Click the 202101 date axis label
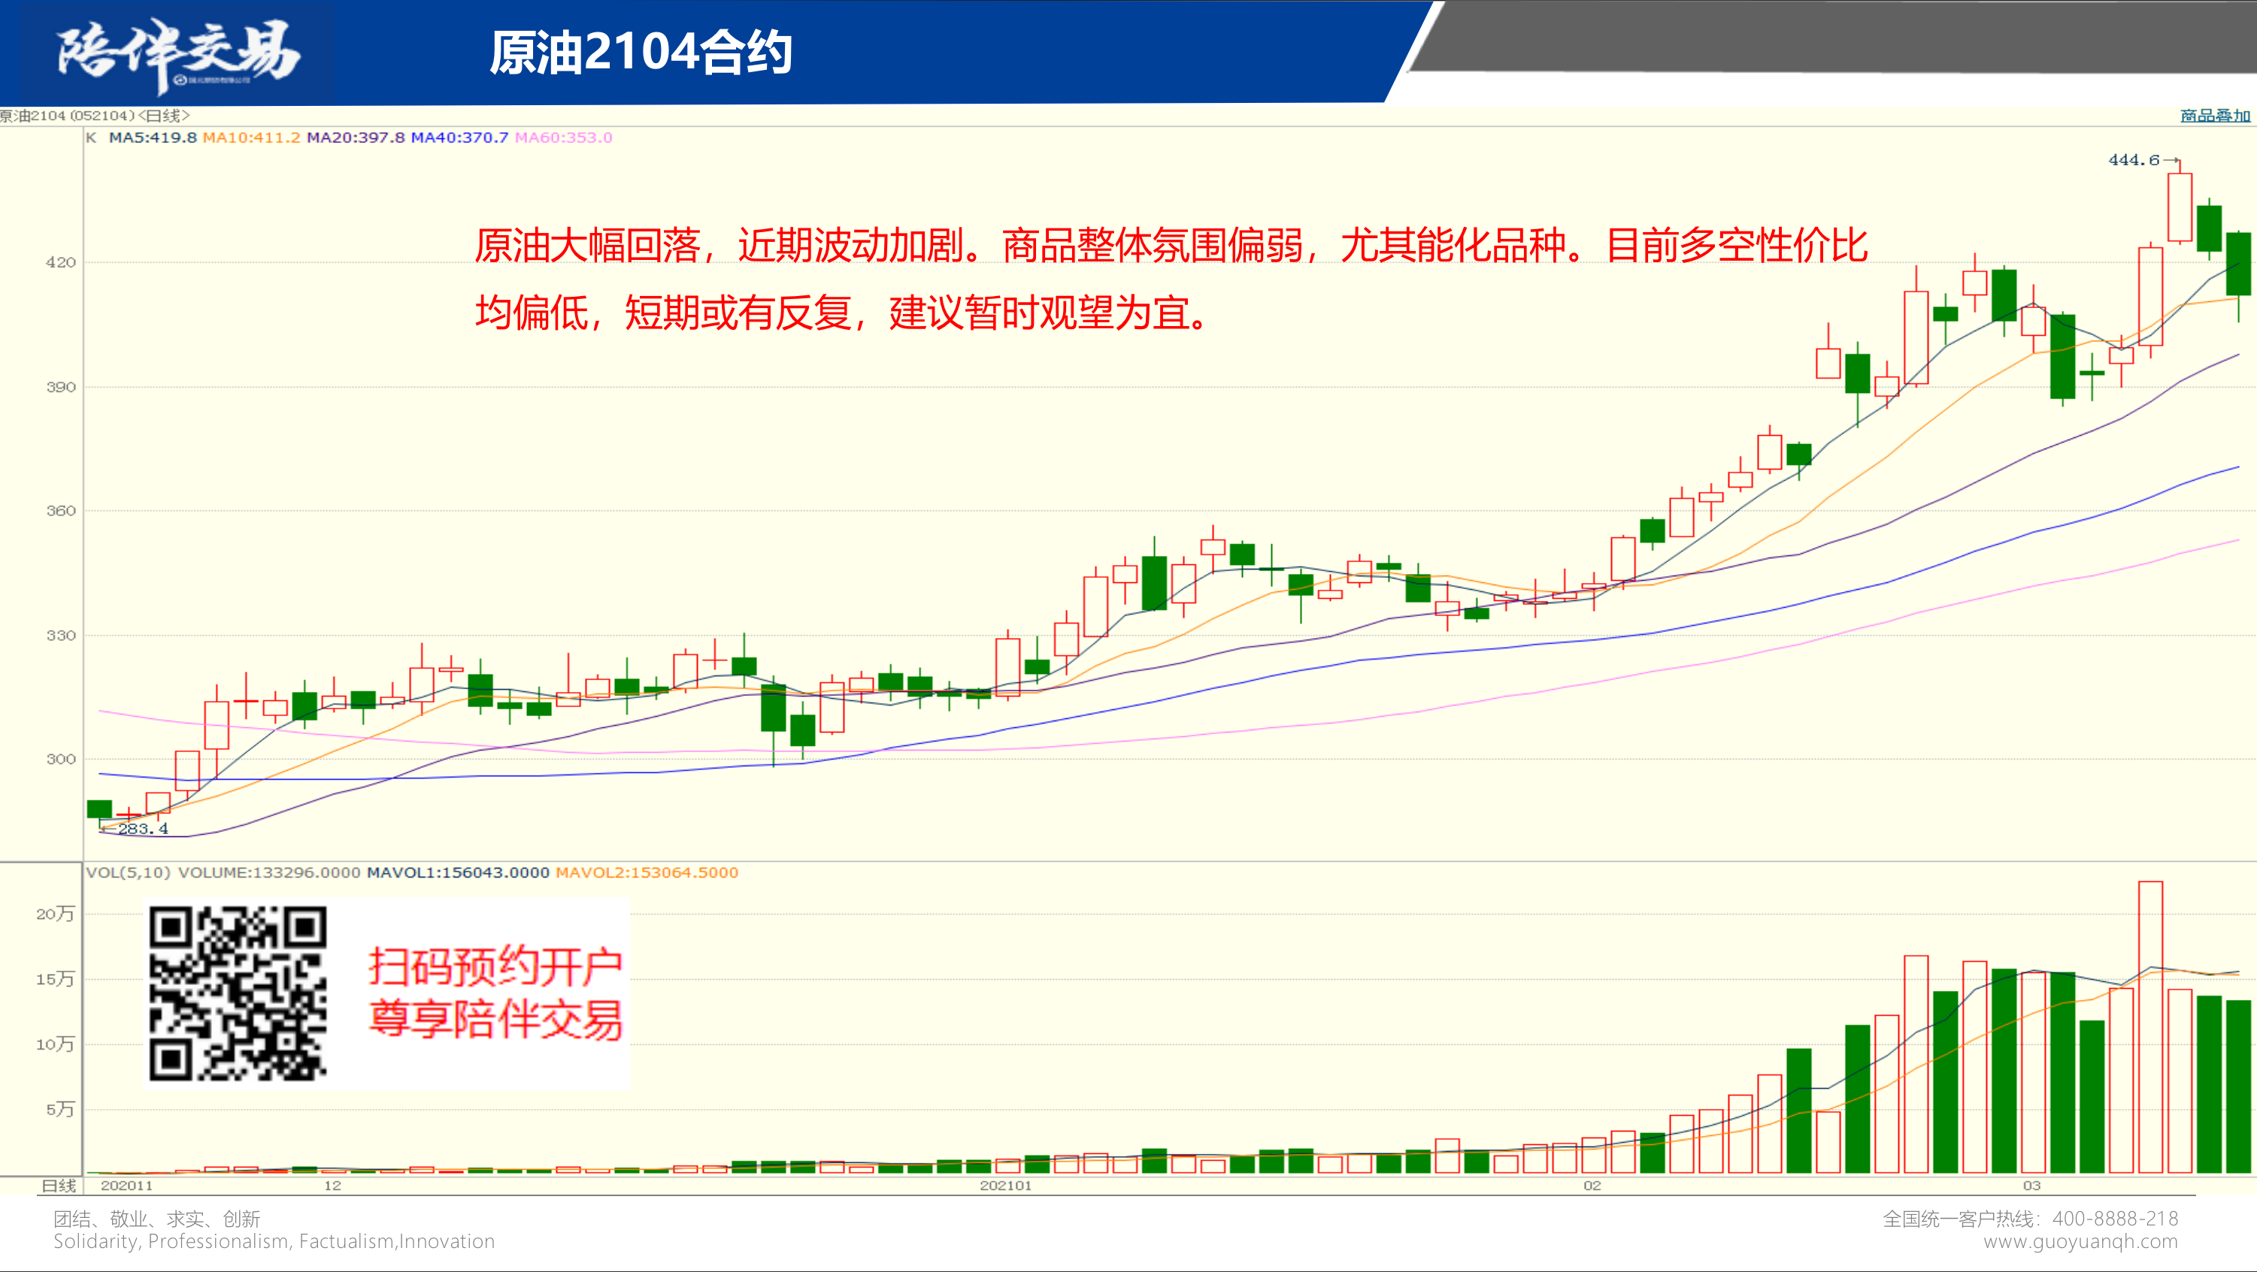Image resolution: width=2257 pixels, height=1272 pixels. pyautogui.click(x=1005, y=1186)
